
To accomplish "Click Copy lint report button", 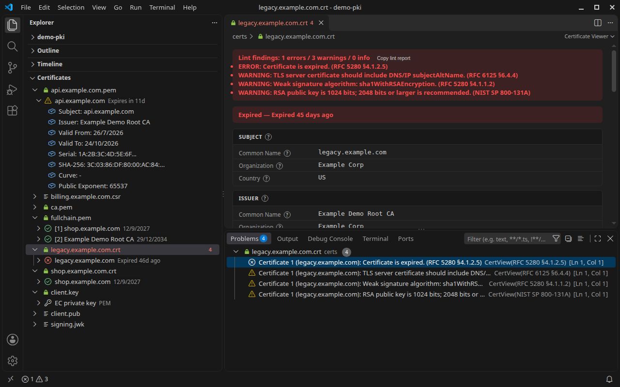I will 394,58.
